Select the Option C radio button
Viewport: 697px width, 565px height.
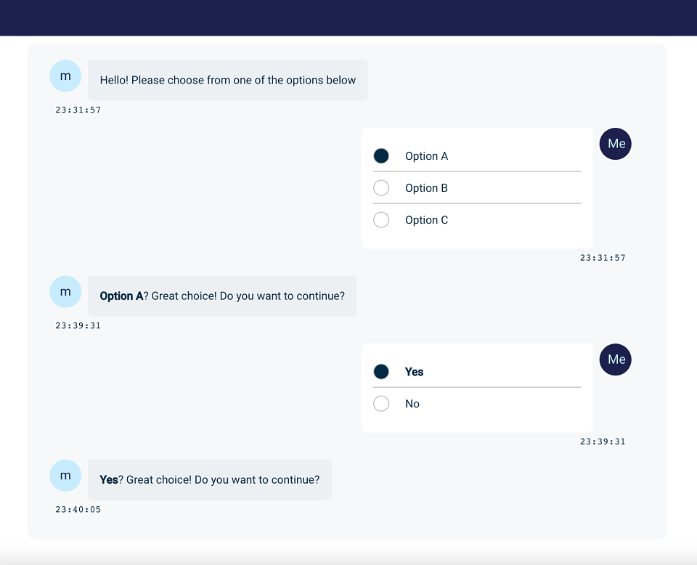tap(381, 220)
